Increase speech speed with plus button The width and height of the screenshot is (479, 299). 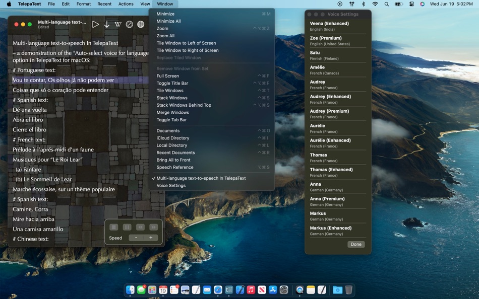click(x=151, y=238)
